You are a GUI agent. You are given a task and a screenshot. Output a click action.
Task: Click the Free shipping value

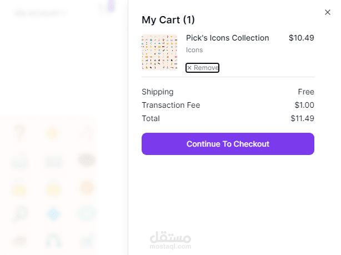(306, 92)
